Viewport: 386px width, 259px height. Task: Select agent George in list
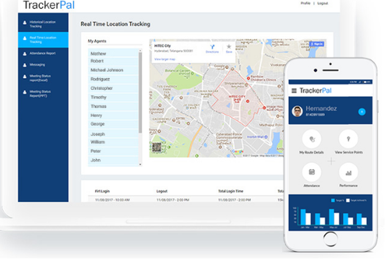pyautogui.click(x=113, y=124)
